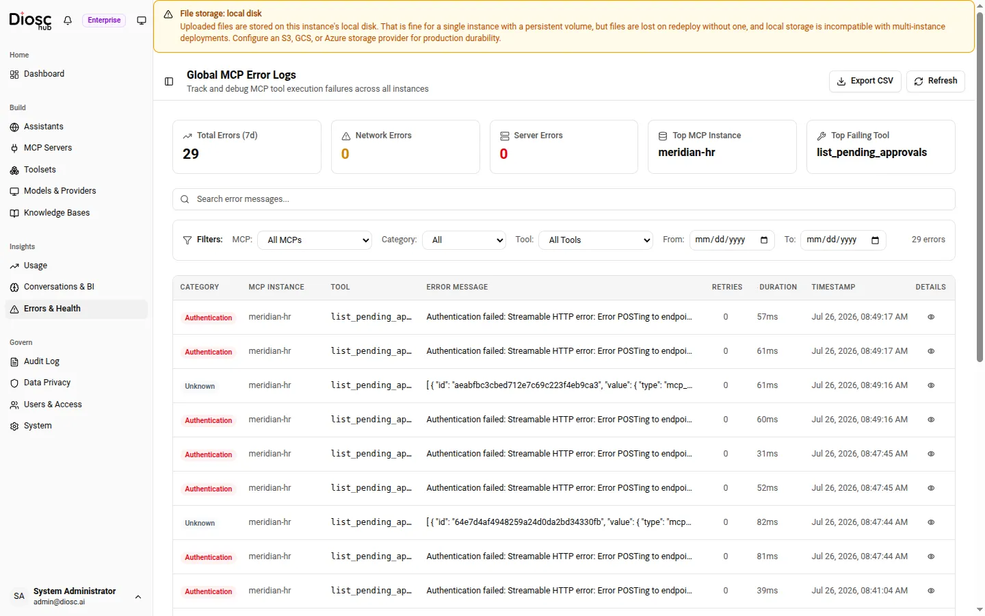This screenshot has width=985, height=616.
Task: Click the Enterprise badge
Action: pyautogui.click(x=104, y=21)
